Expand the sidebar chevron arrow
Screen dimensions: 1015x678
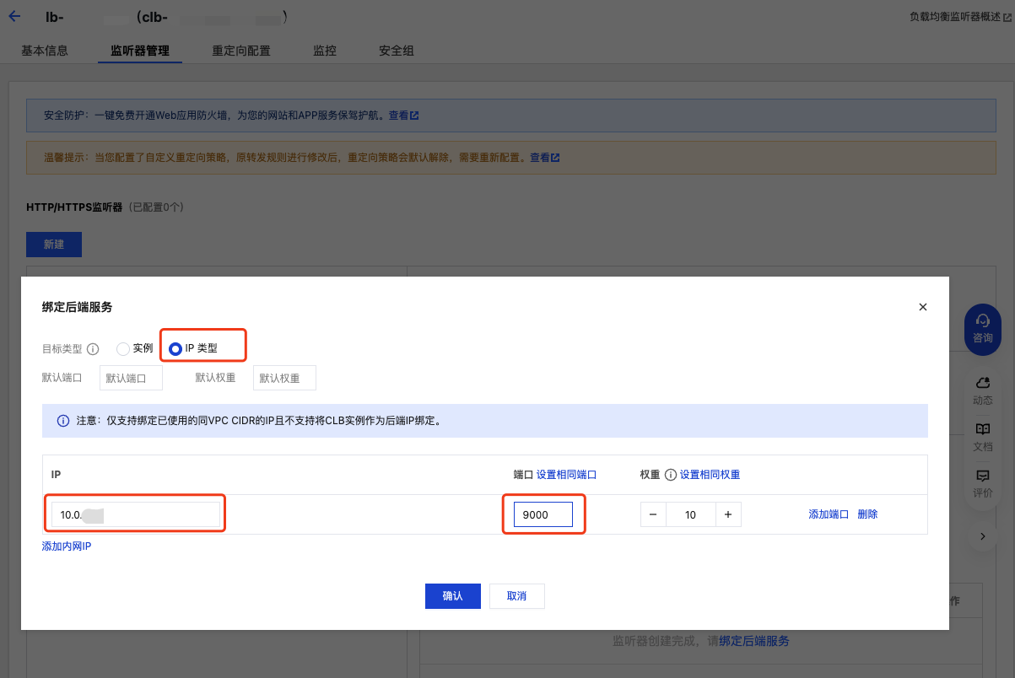coord(983,535)
